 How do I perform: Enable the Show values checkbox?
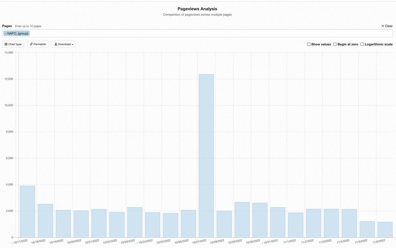coord(309,44)
